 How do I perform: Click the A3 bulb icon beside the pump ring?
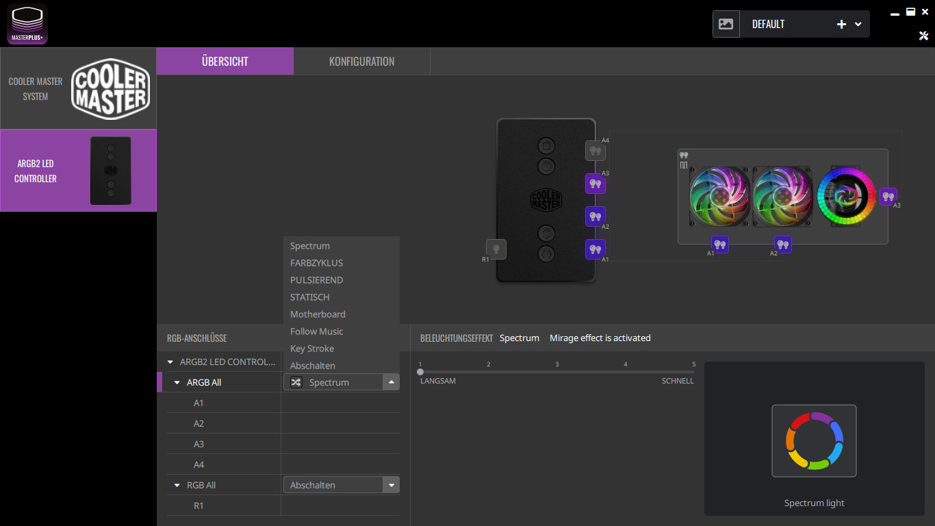tap(888, 197)
